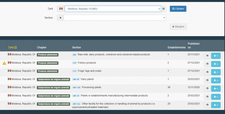Click the Section column header

pyautogui.click(x=76, y=47)
